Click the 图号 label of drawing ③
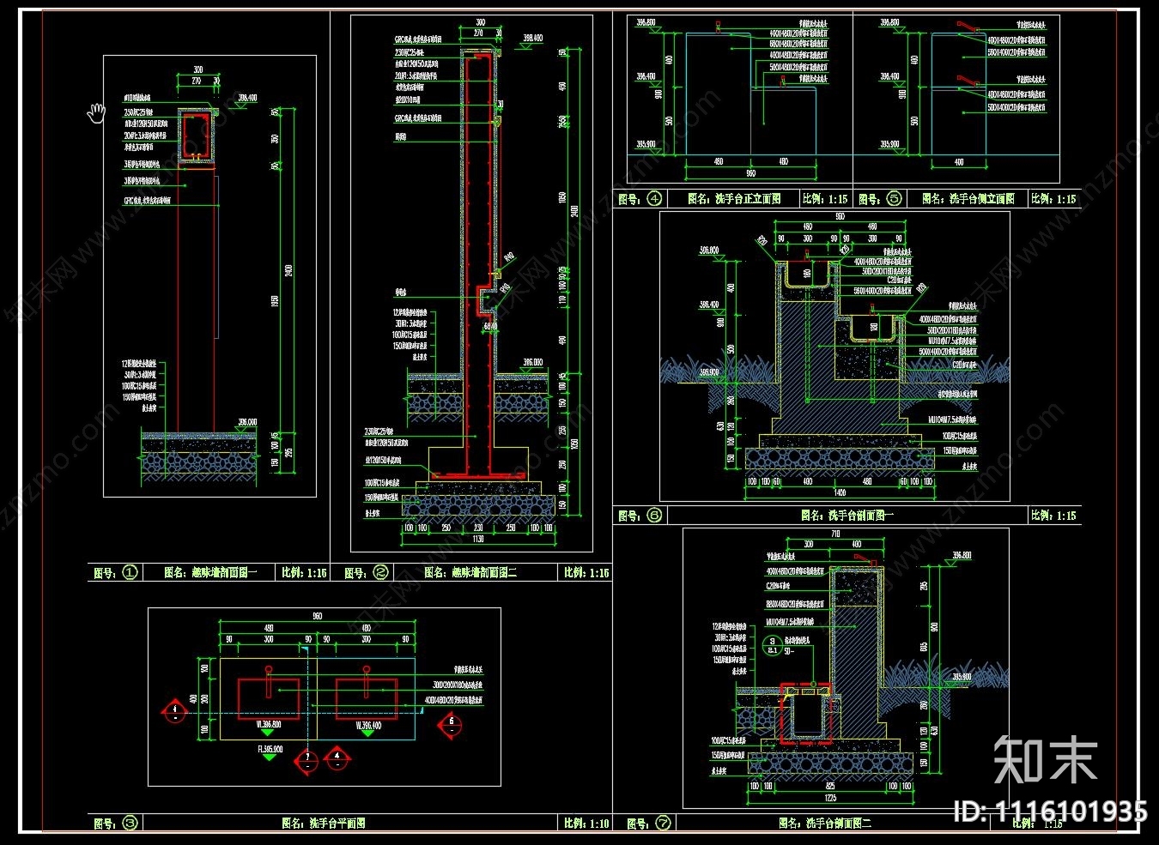Screen dimensions: 1159x845 pyautogui.click(x=105, y=823)
